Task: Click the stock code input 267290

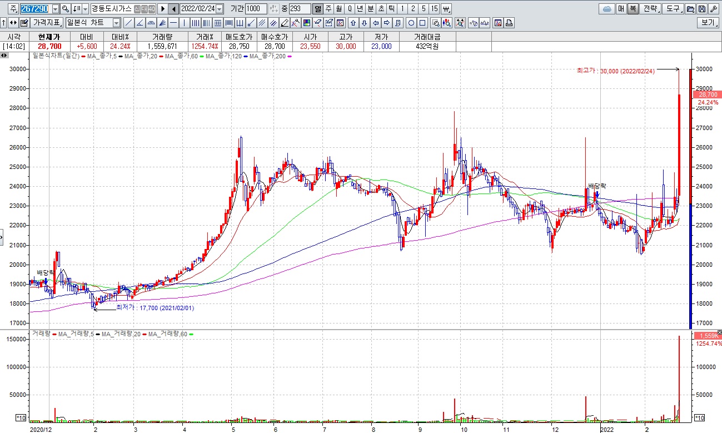Action: click(36, 9)
